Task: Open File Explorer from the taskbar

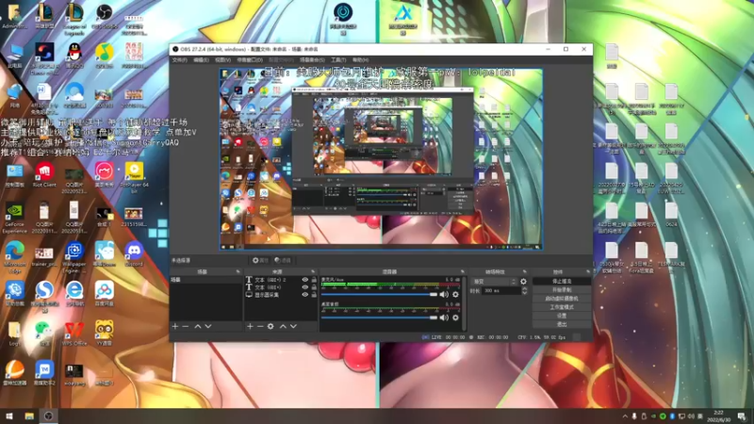Action: (x=29, y=416)
